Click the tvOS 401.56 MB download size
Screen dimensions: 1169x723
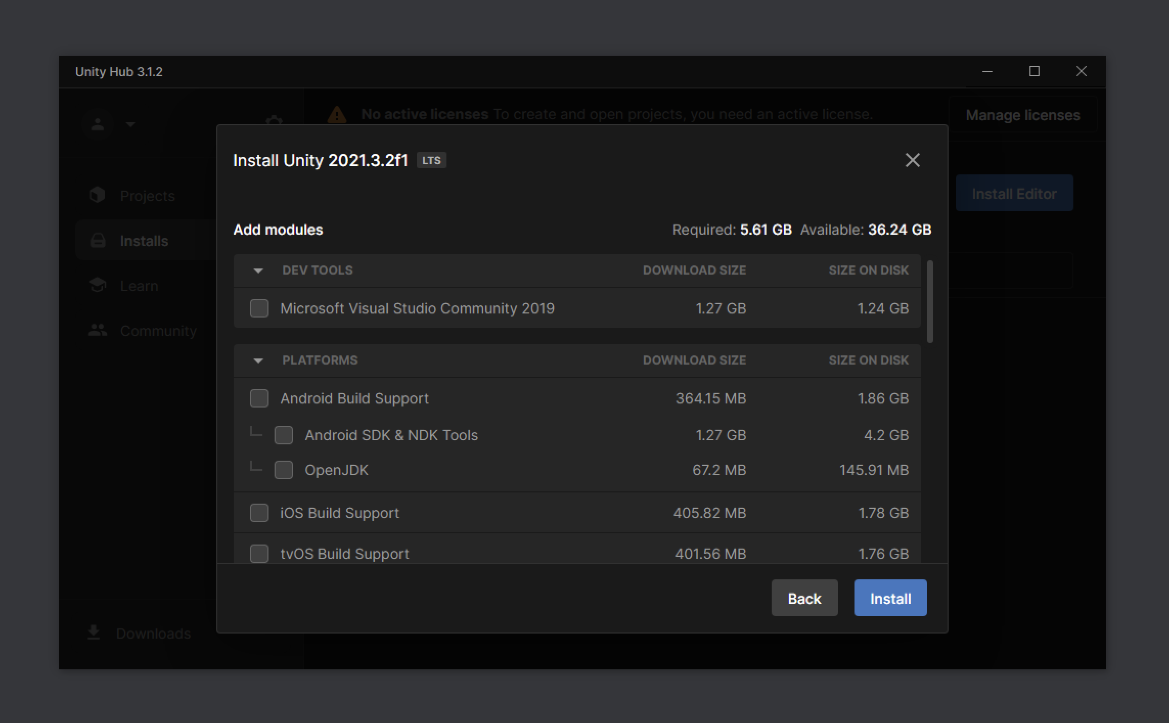710,554
